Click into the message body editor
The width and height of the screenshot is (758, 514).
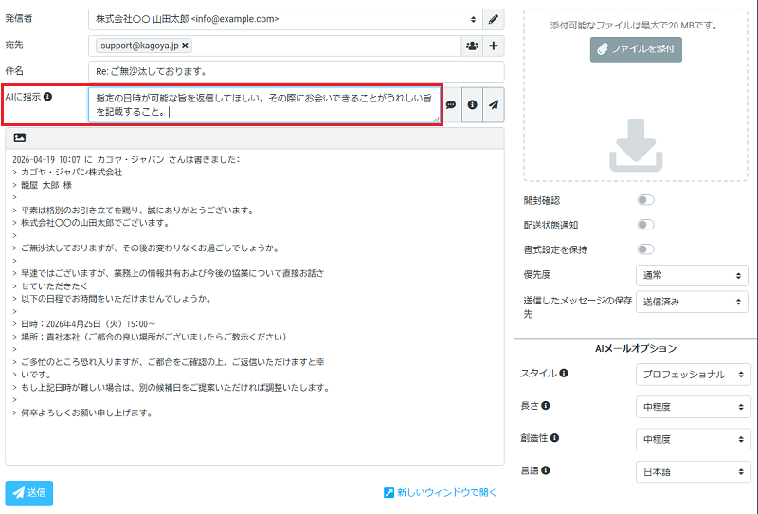point(255,307)
